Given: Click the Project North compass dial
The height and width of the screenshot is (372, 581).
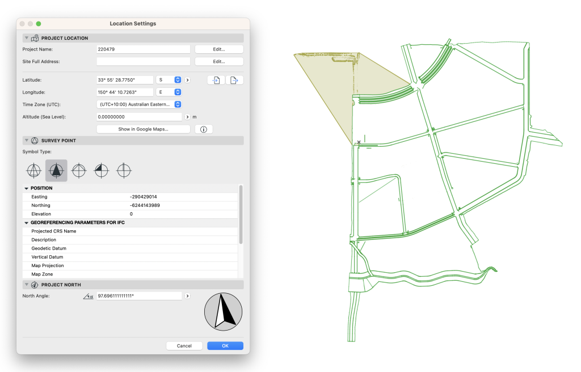Looking at the screenshot, I should click(x=223, y=311).
